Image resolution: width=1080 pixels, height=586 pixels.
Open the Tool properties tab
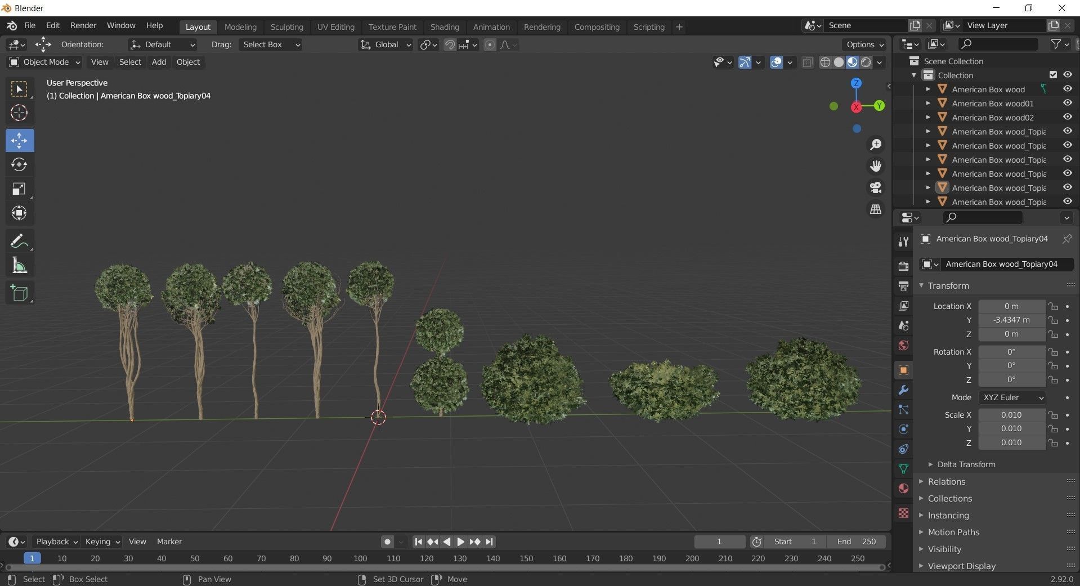tap(903, 241)
